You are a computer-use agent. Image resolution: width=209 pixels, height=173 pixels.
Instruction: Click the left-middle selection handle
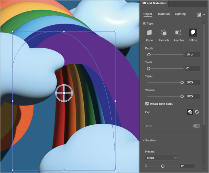(x=13, y=101)
